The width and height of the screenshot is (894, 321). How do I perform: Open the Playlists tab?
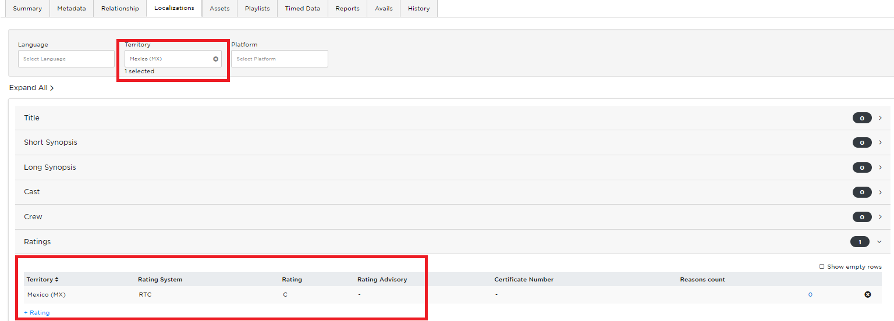pos(257,8)
